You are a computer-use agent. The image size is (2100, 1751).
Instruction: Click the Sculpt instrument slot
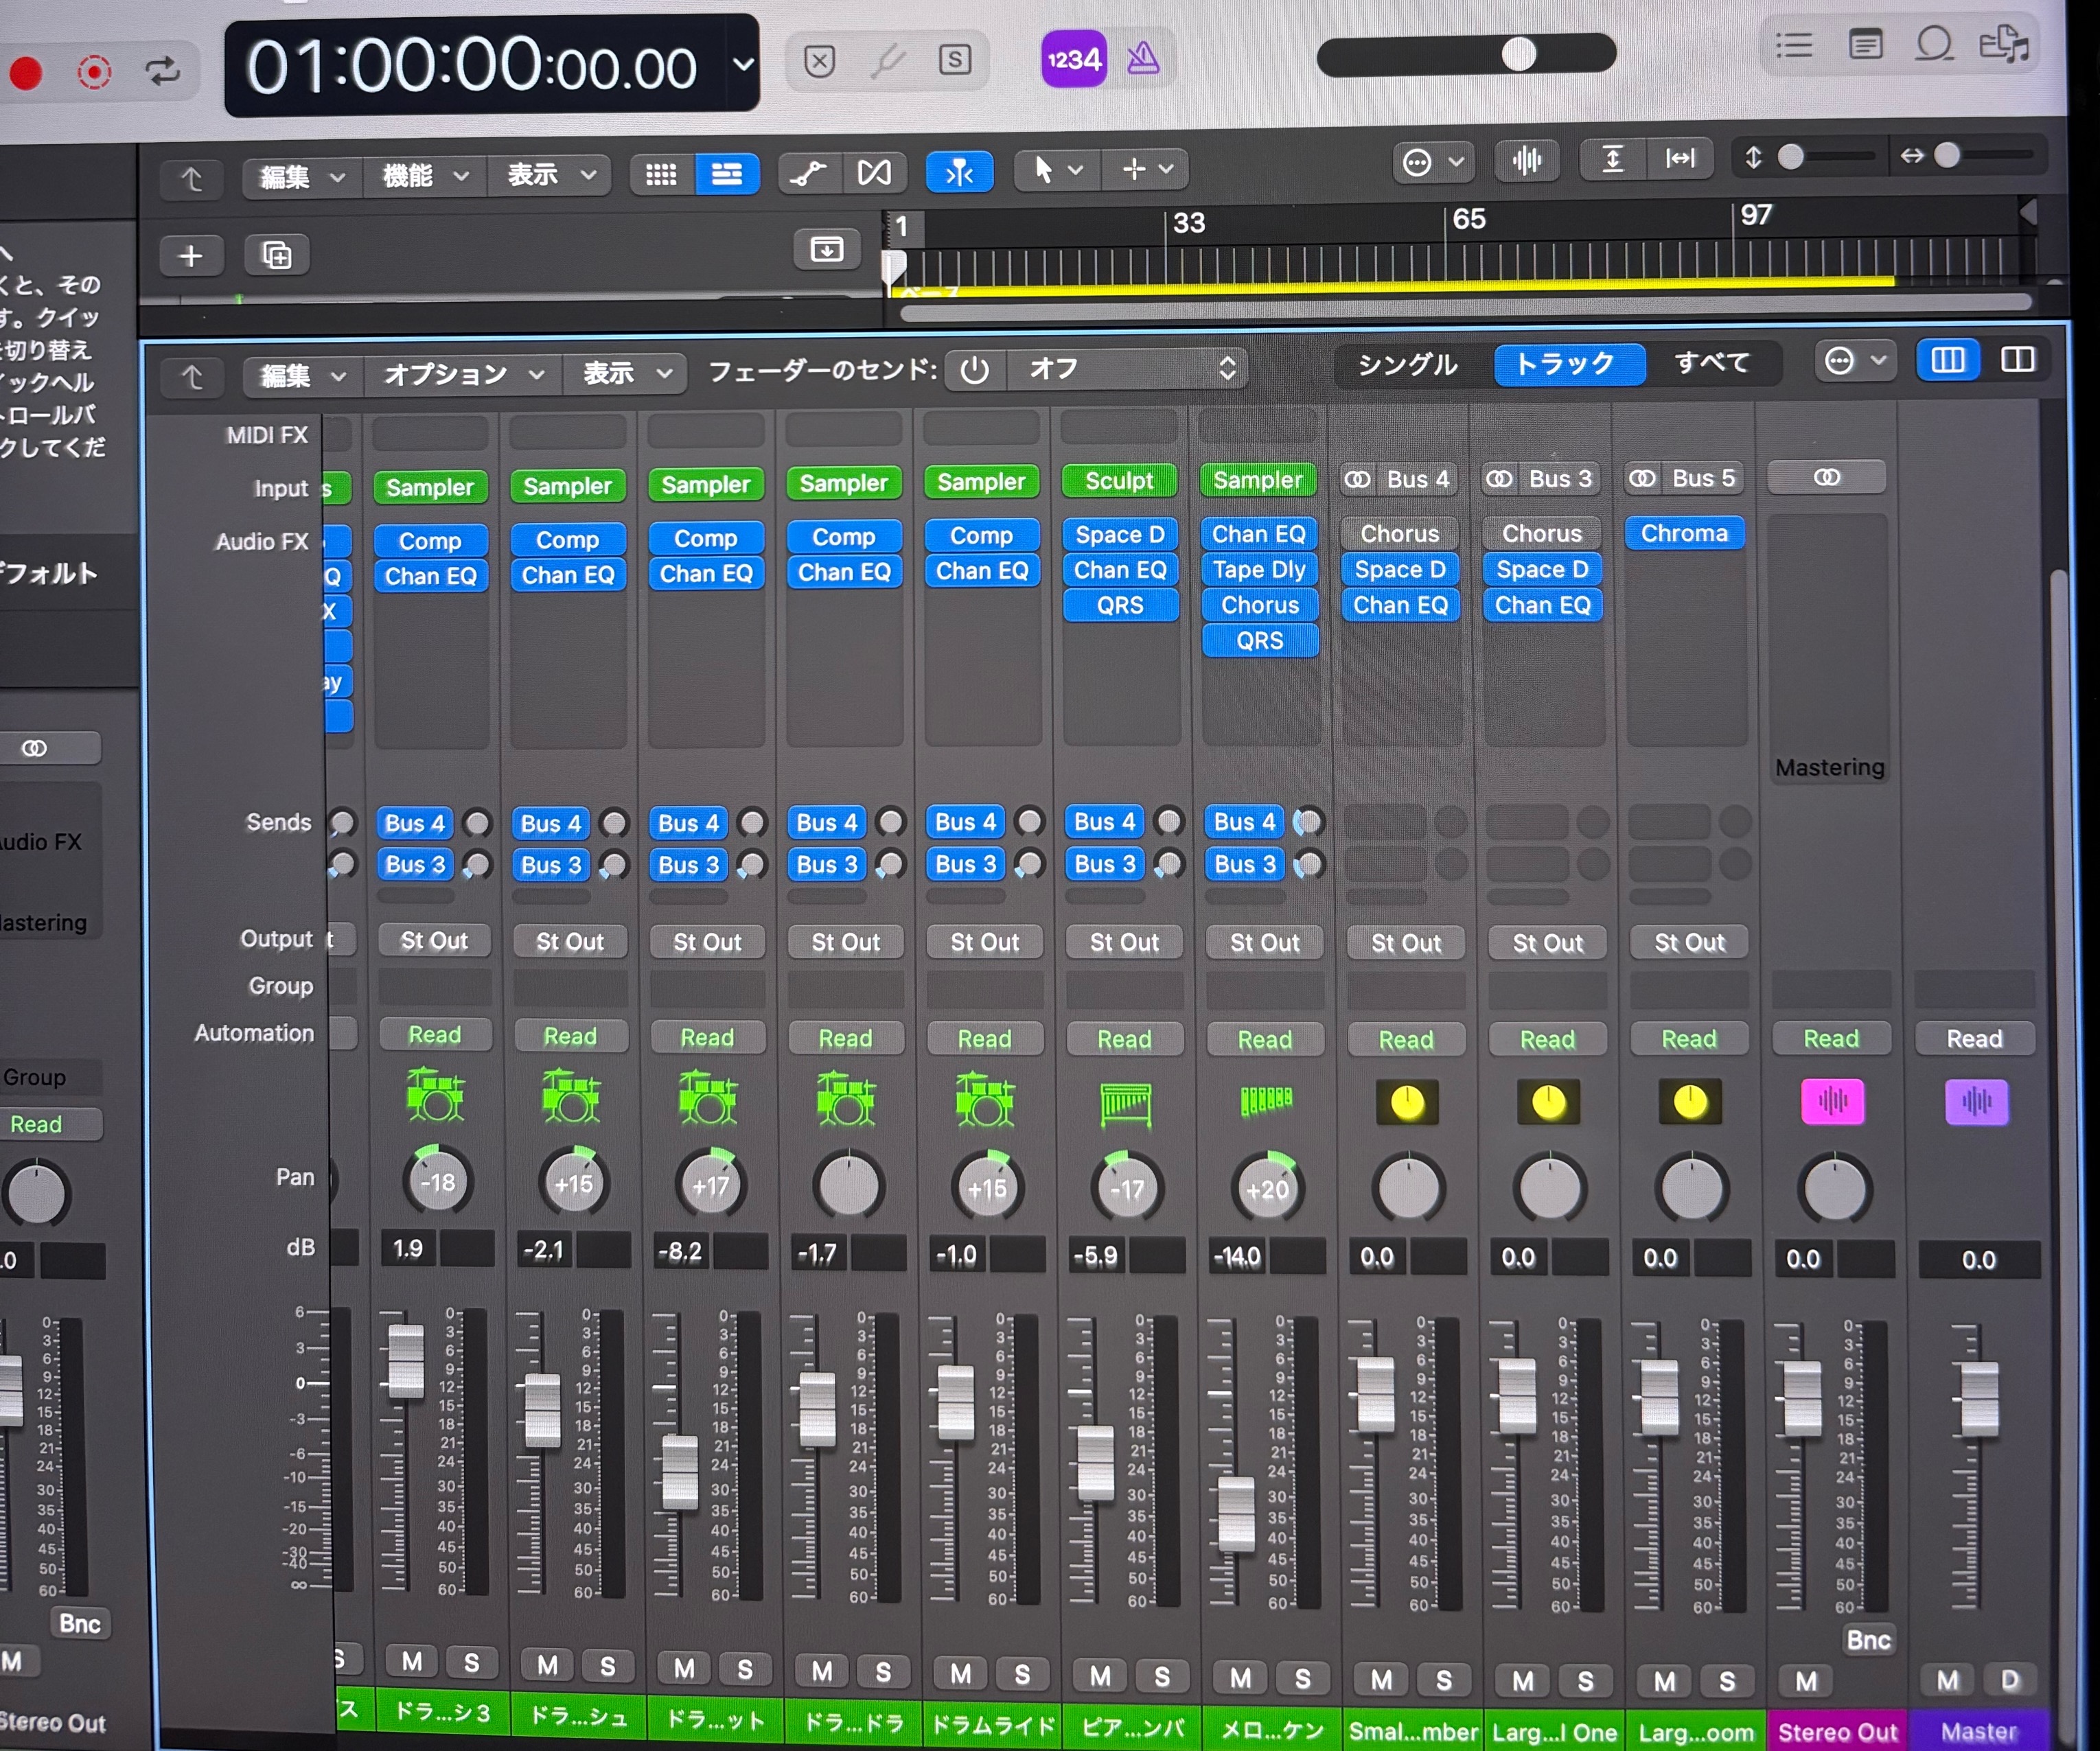1119,481
